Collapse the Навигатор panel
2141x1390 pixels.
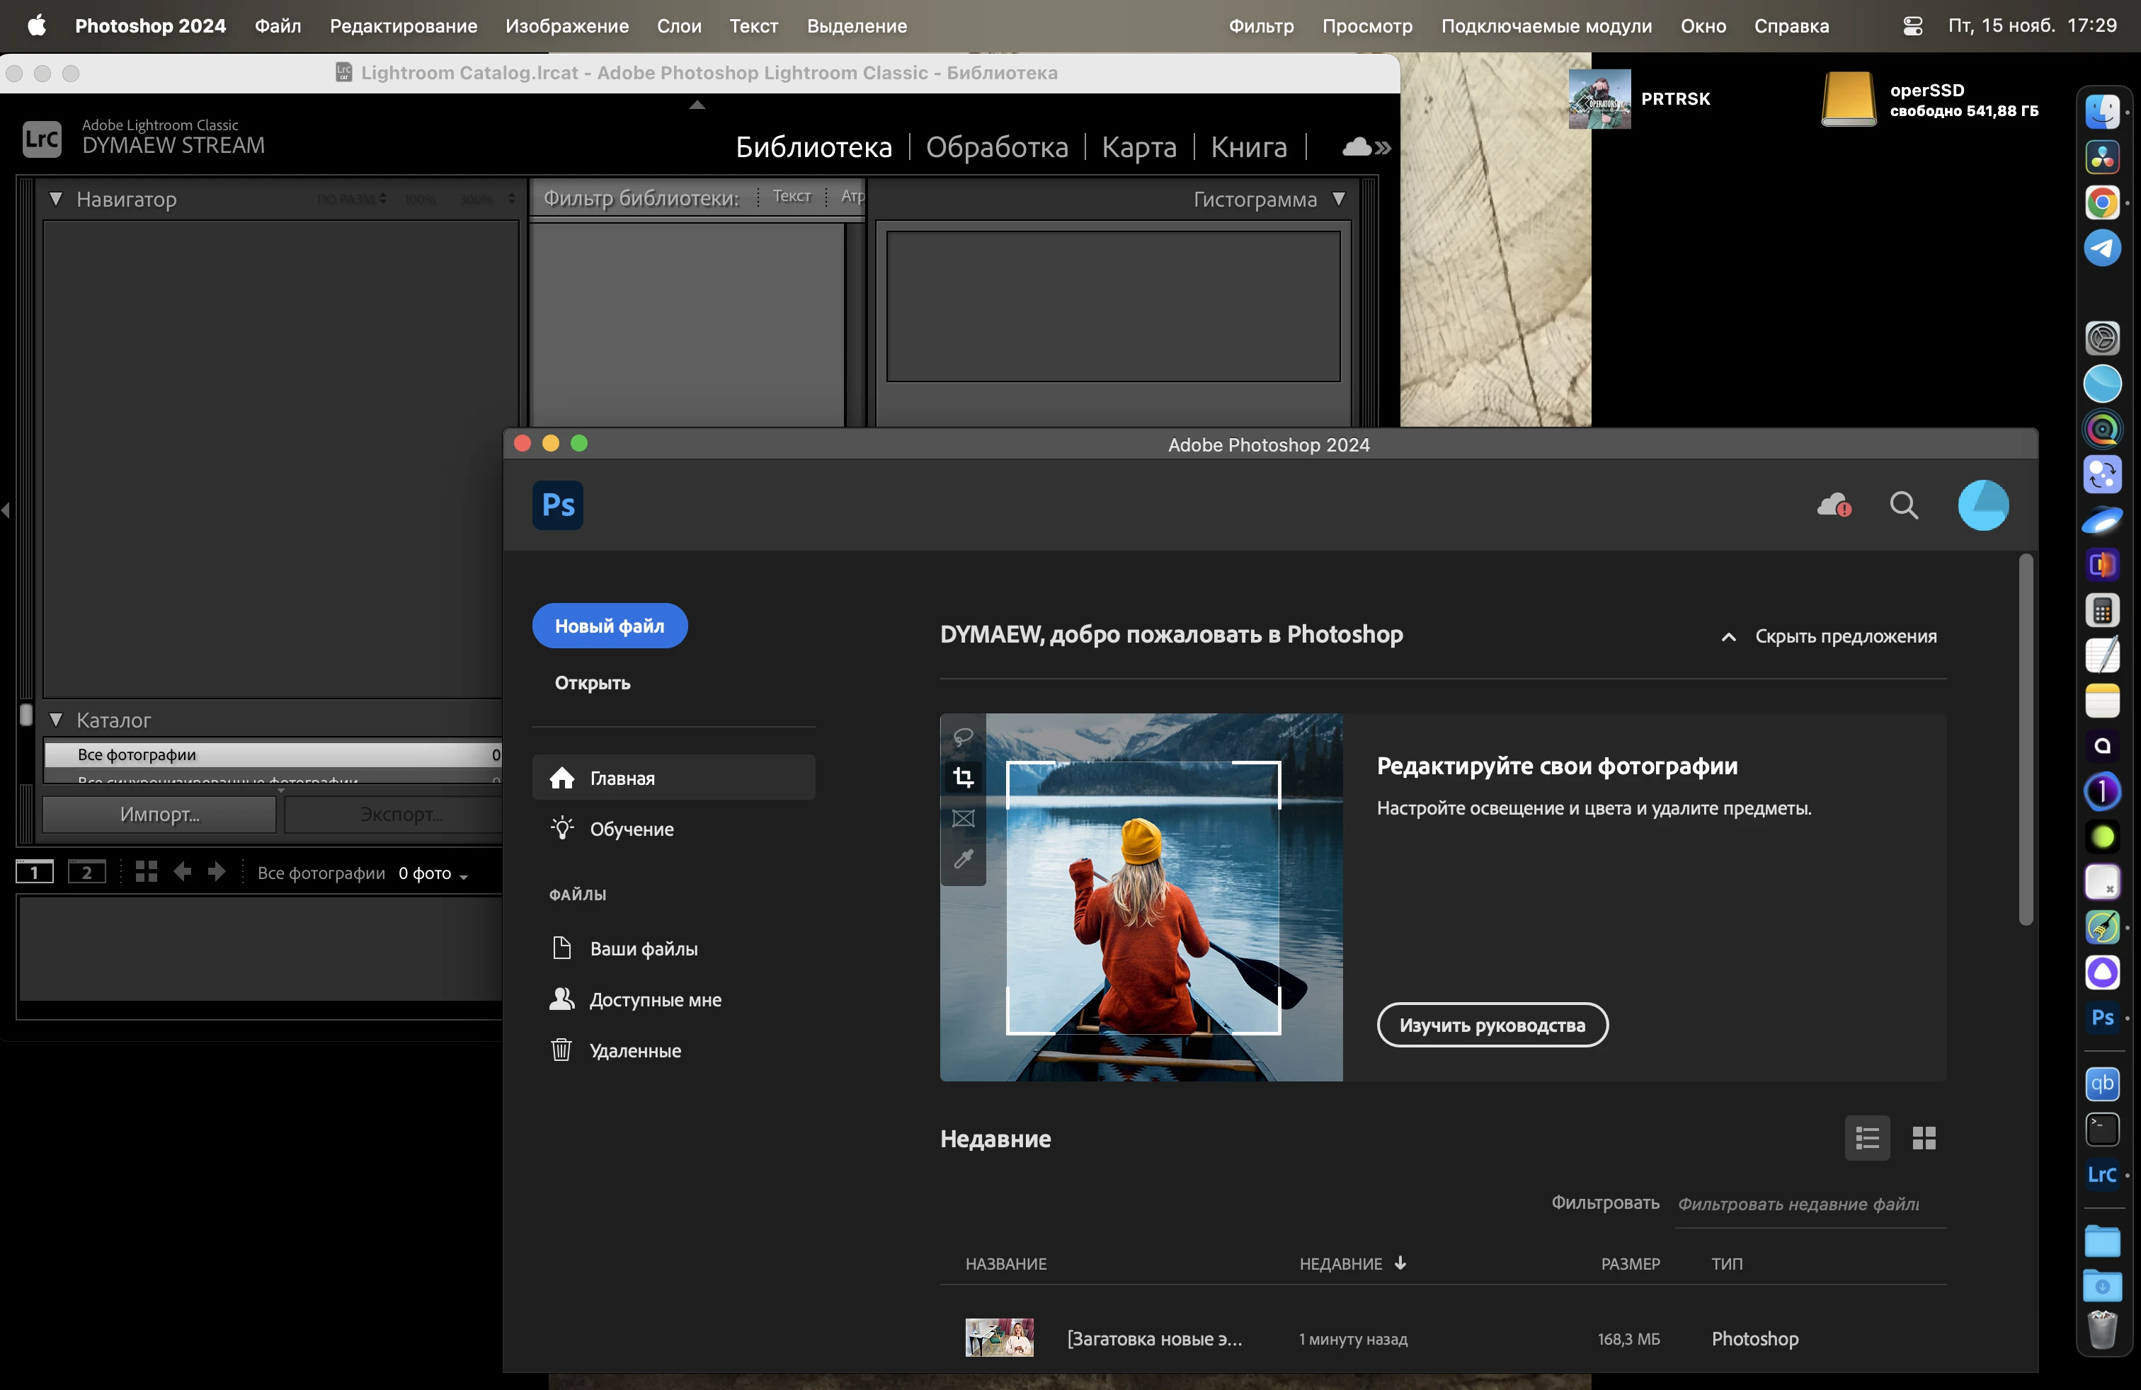(x=56, y=199)
